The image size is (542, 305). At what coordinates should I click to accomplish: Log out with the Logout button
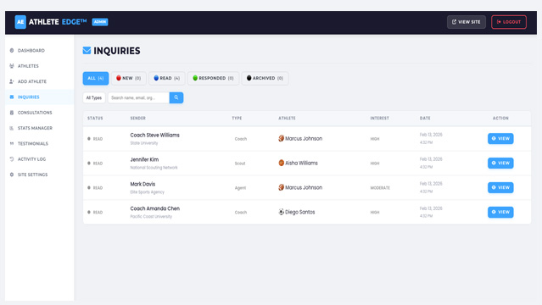tap(508, 22)
